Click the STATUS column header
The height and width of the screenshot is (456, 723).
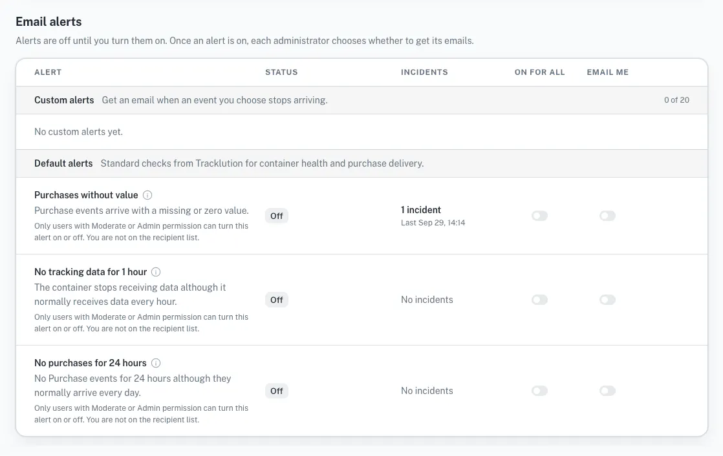[x=281, y=72]
